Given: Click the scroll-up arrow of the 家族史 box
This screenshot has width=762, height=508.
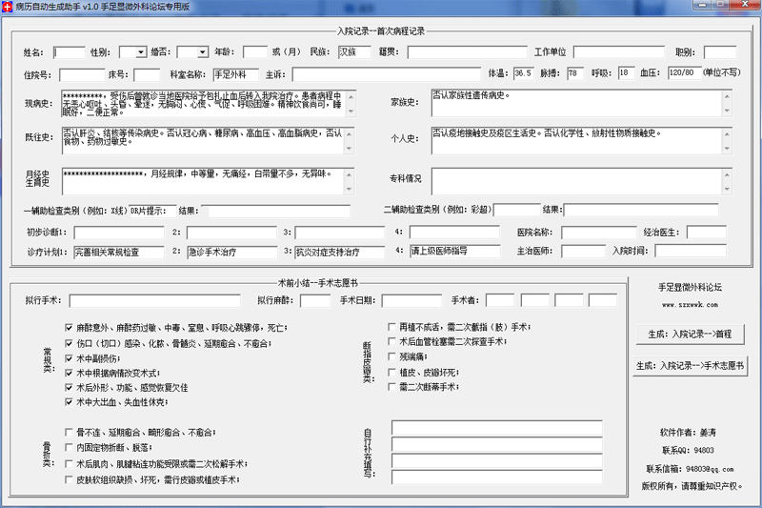Looking at the screenshot, I should click(727, 96).
